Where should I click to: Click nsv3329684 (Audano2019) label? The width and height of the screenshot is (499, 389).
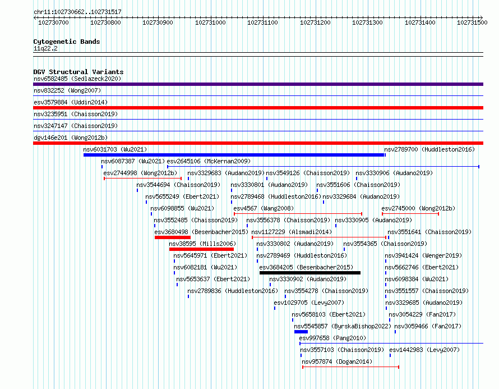[x=361, y=196]
